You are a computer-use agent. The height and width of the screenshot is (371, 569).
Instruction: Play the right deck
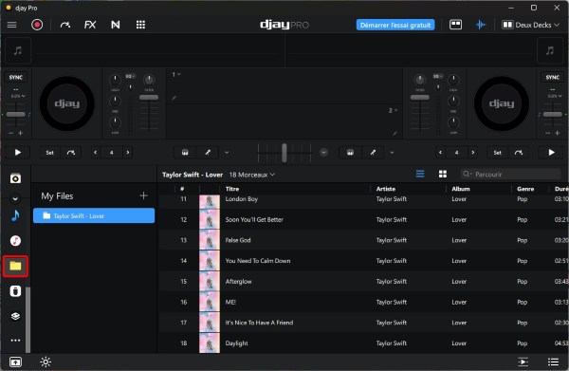pos(551,153)
